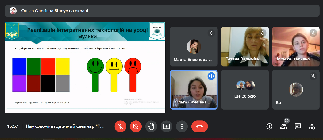
Task: Click the 15:57 clock text
Action: pyautogui.click(x=13, y=126)
